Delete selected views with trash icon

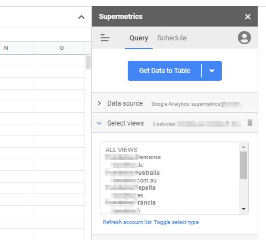pos(250,123)
